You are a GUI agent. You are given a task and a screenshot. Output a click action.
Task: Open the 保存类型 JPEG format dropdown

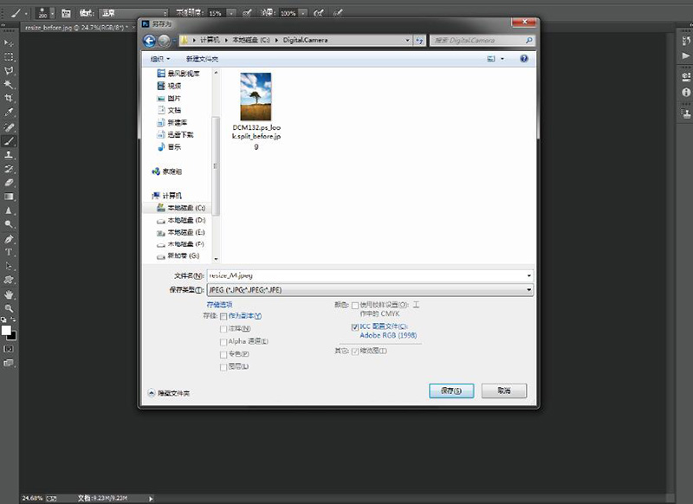pos(370,290)
